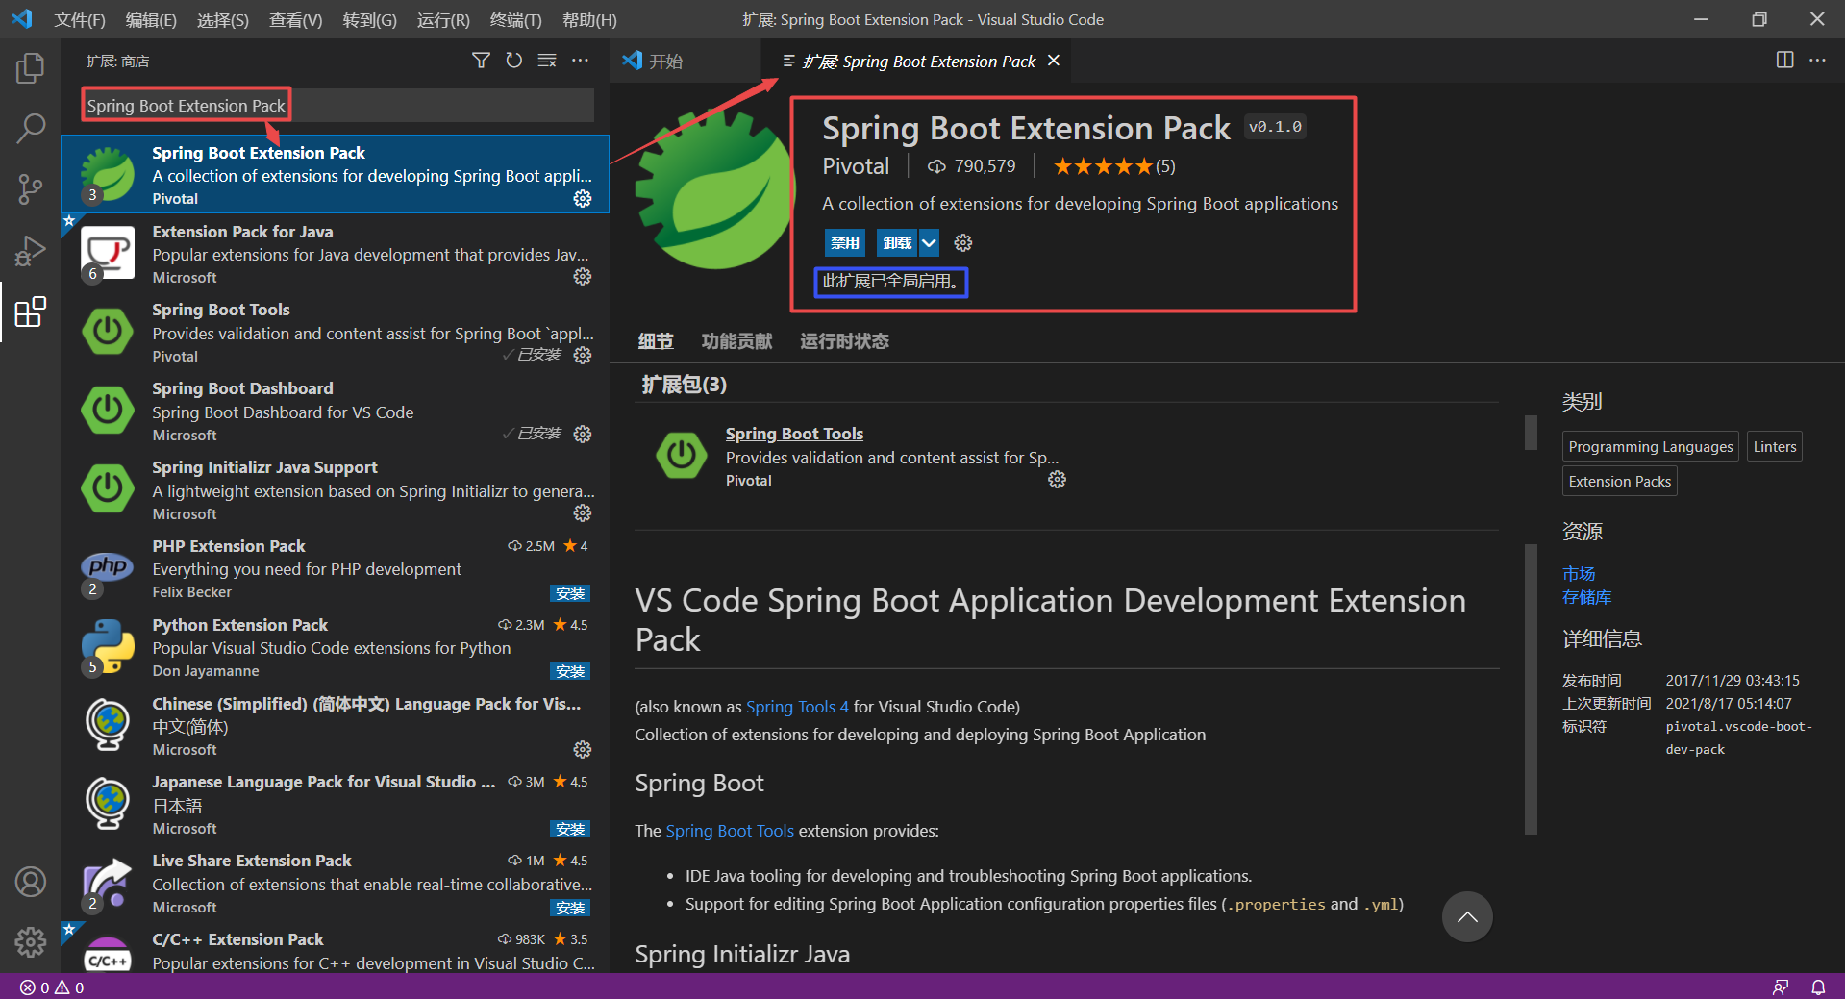Screen dimensions: 1845x999
Task: Open the 帮助(H) menu
Action: point(589,19)
